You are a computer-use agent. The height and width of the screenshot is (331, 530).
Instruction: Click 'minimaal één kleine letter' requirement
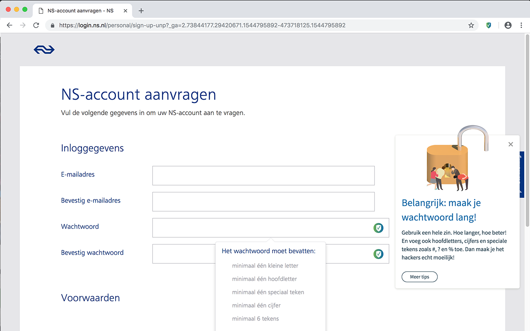[x=265, y=266]
